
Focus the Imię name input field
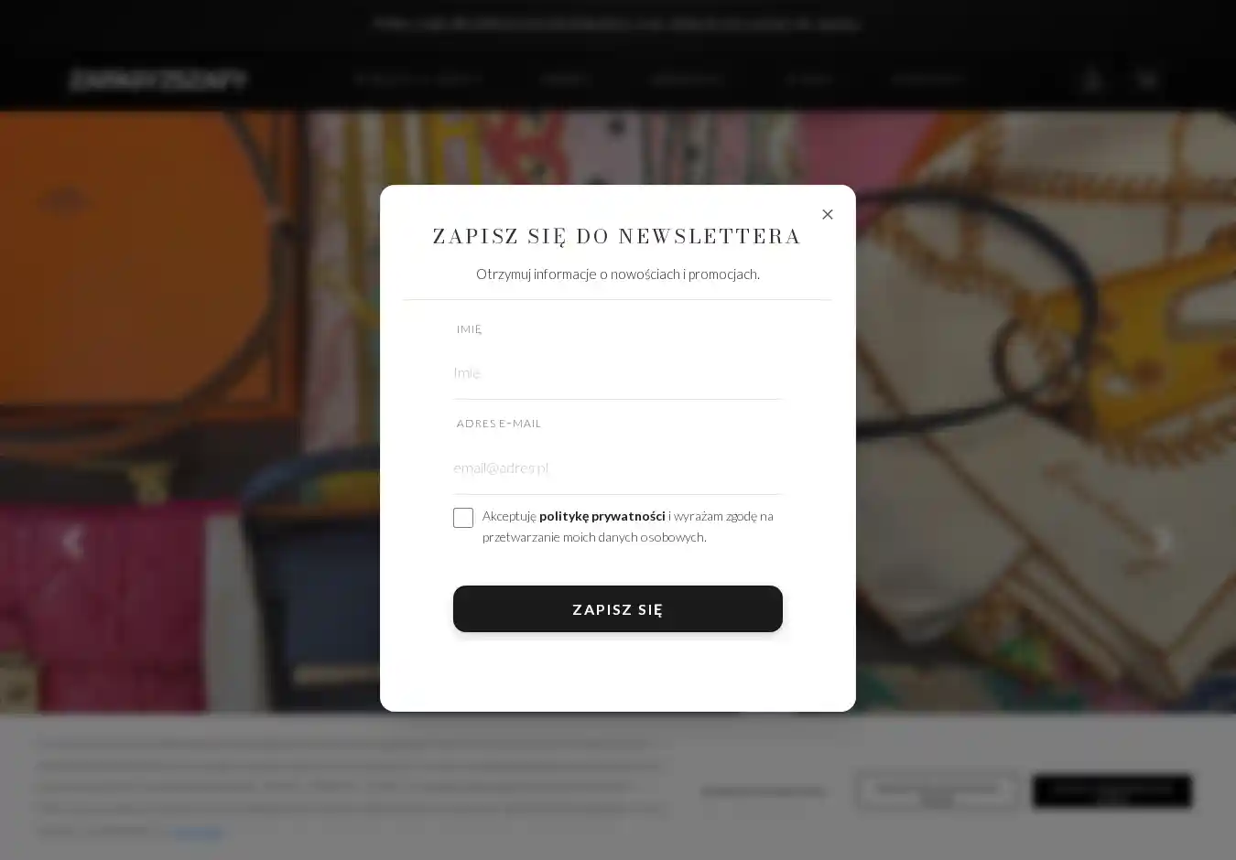pos(618,373)
